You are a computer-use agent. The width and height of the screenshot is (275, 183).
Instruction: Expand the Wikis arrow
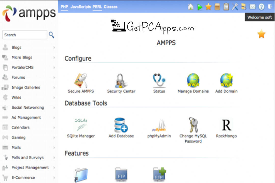[x=54, y=97]
